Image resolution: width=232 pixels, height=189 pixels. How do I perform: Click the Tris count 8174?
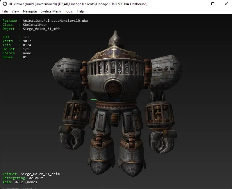point(27,45)
